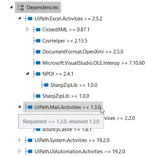Expand the UiPath.UIAutomation.Activities node

pyautogui.click(x=19, y=151)
